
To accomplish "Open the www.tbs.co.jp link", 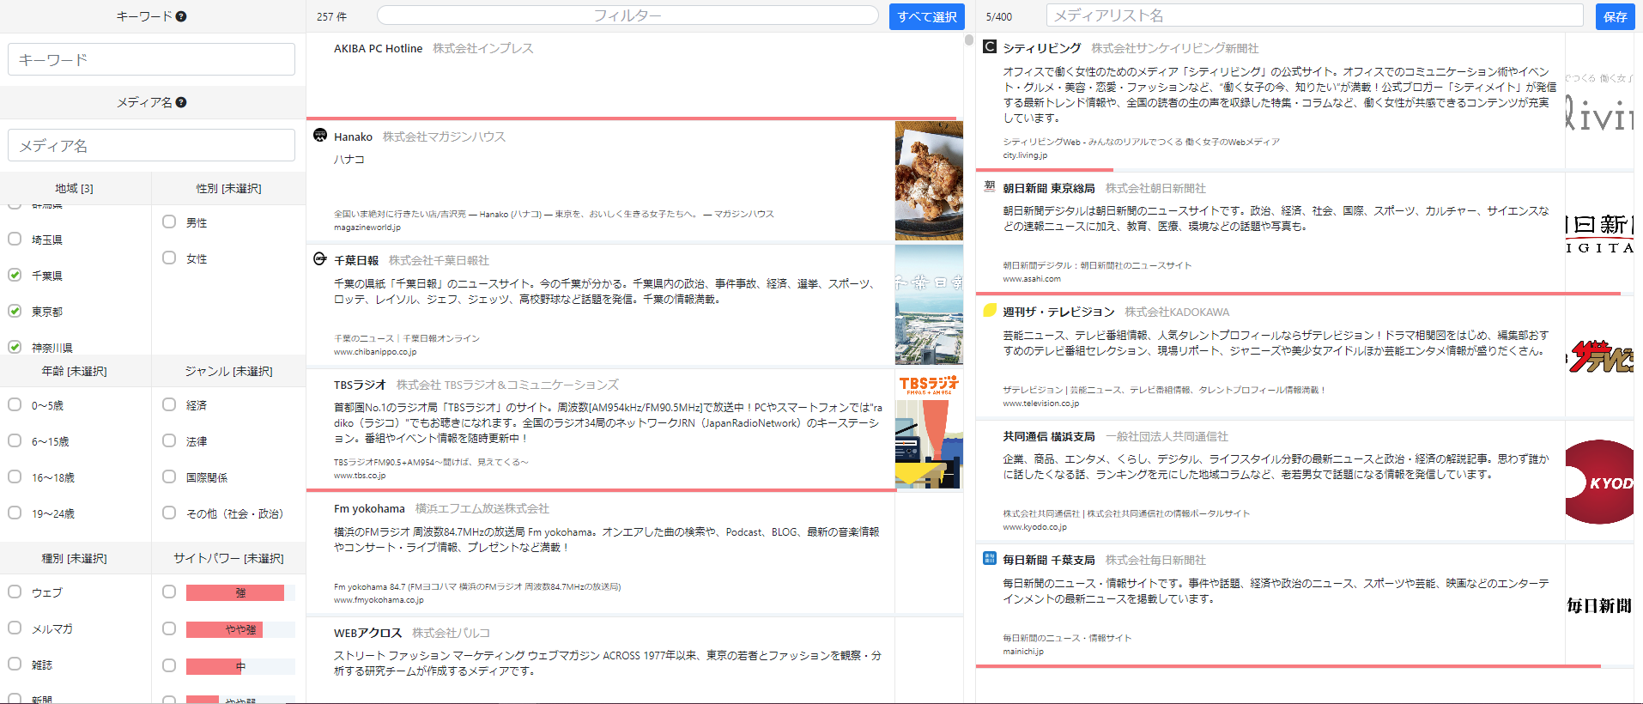I will click(x=360, y=476).
